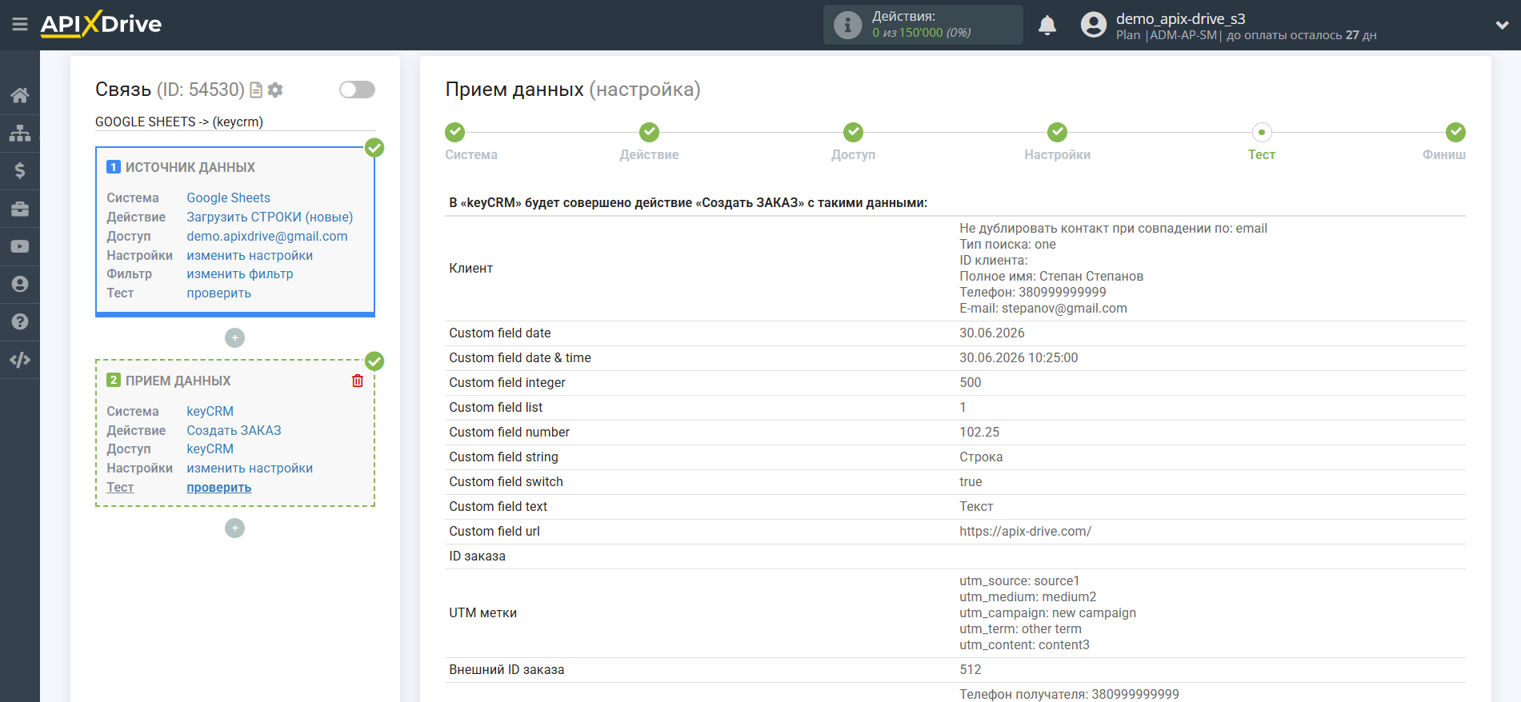Click the ApiX-Drive logo

pos(101,24)
